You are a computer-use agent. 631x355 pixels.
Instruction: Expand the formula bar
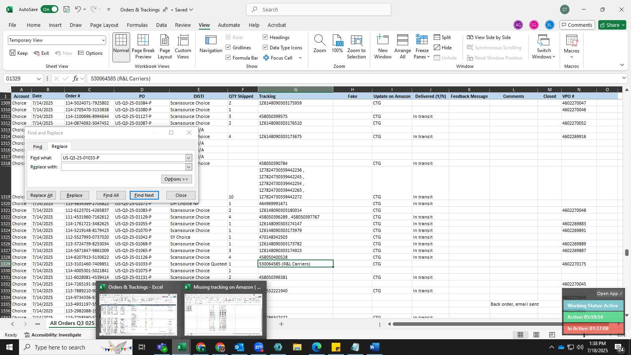pos(624,78)
